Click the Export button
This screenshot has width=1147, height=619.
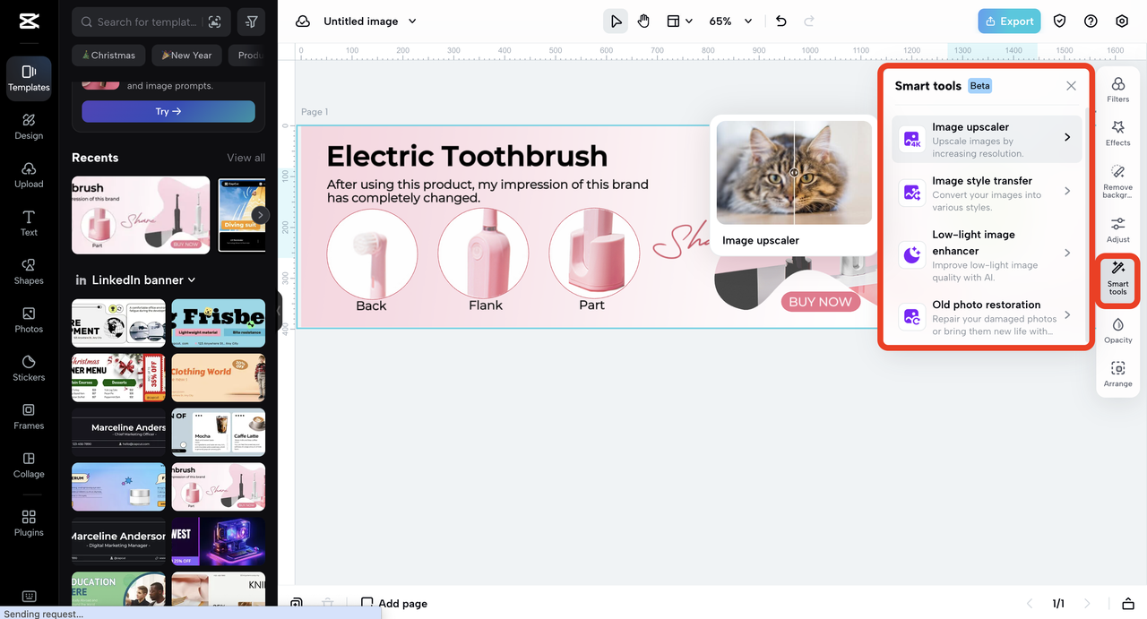(1009, 21)
